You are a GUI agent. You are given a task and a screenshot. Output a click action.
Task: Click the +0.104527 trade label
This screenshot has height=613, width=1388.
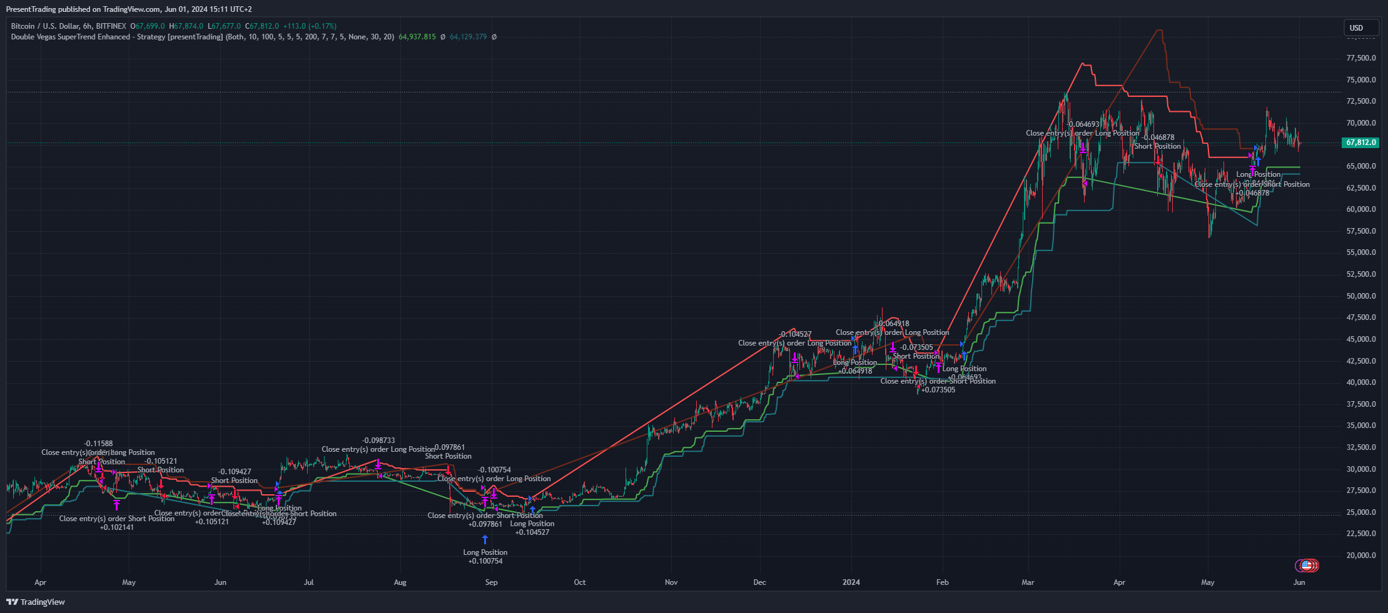532,532
